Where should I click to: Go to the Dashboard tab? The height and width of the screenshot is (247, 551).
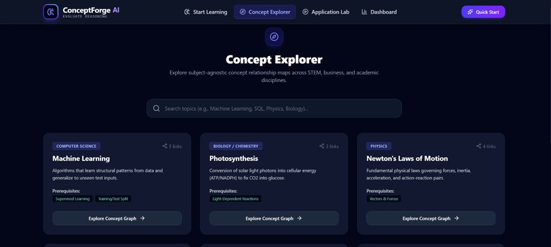pyautogui.click(x=379, y=12)
